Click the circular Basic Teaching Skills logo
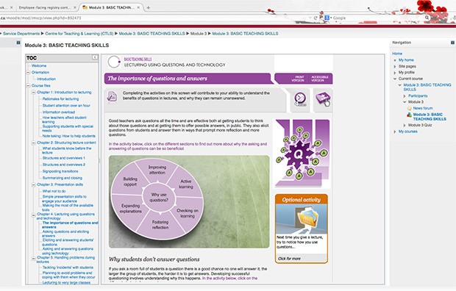The width and height of the screenshot is (456, 291). point(114,62)
